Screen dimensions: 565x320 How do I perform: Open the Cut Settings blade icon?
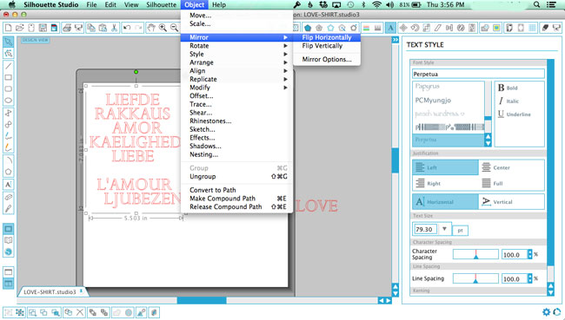[x=545, y=28]
